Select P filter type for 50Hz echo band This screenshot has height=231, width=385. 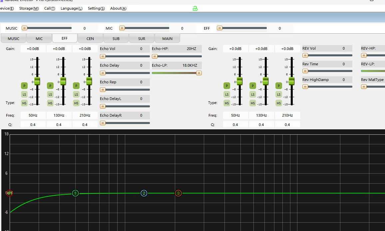pos(24,86)
